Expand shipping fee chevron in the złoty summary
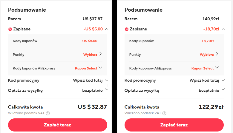 click(x=223, y=89)
